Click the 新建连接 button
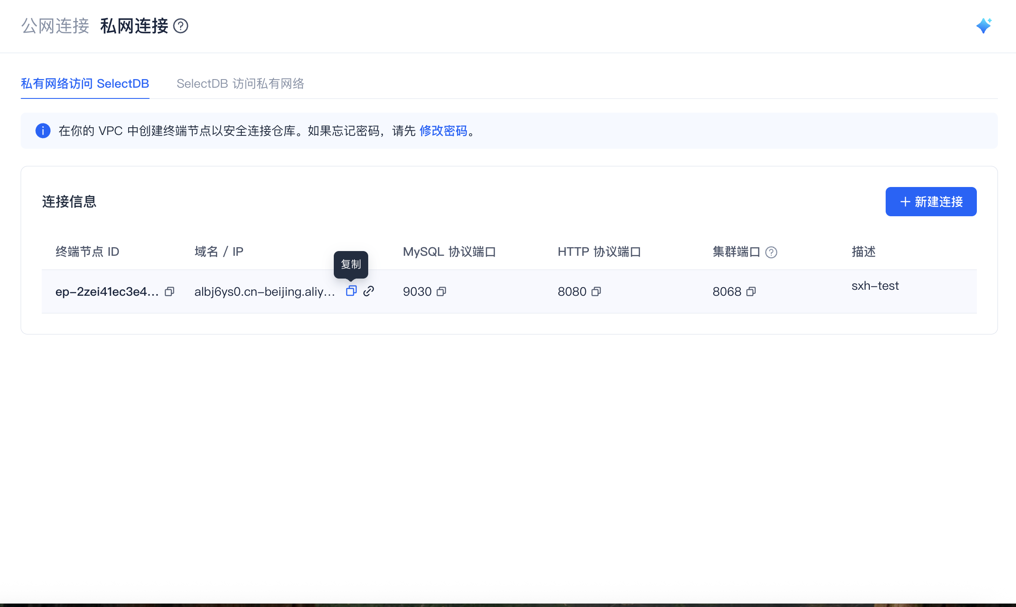Screen dimensions: 1016x607 (931, 202)
